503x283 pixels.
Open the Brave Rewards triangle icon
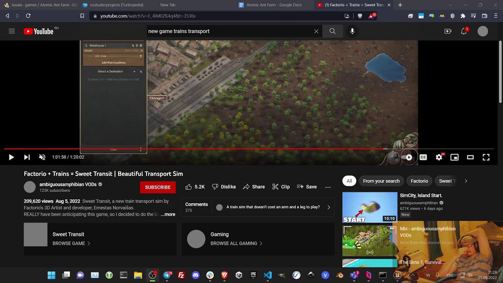tap(371, 16)
